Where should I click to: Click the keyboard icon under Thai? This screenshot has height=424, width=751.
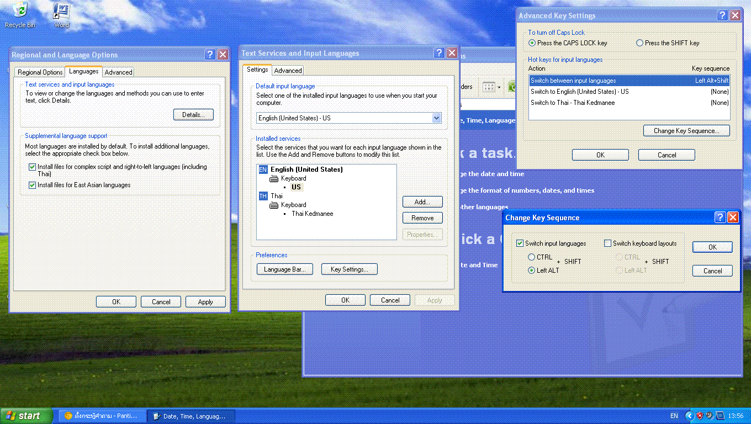point(274,205)
